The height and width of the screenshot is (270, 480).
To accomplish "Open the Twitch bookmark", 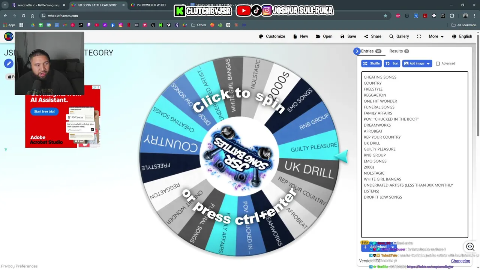I will (89, 25).
